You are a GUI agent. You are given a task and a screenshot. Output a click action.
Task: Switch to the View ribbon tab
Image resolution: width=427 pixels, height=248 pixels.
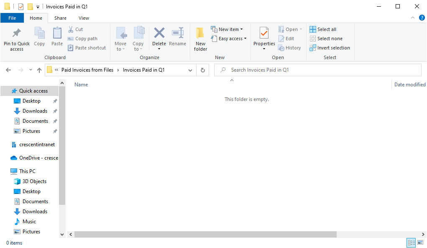(84, 18)
